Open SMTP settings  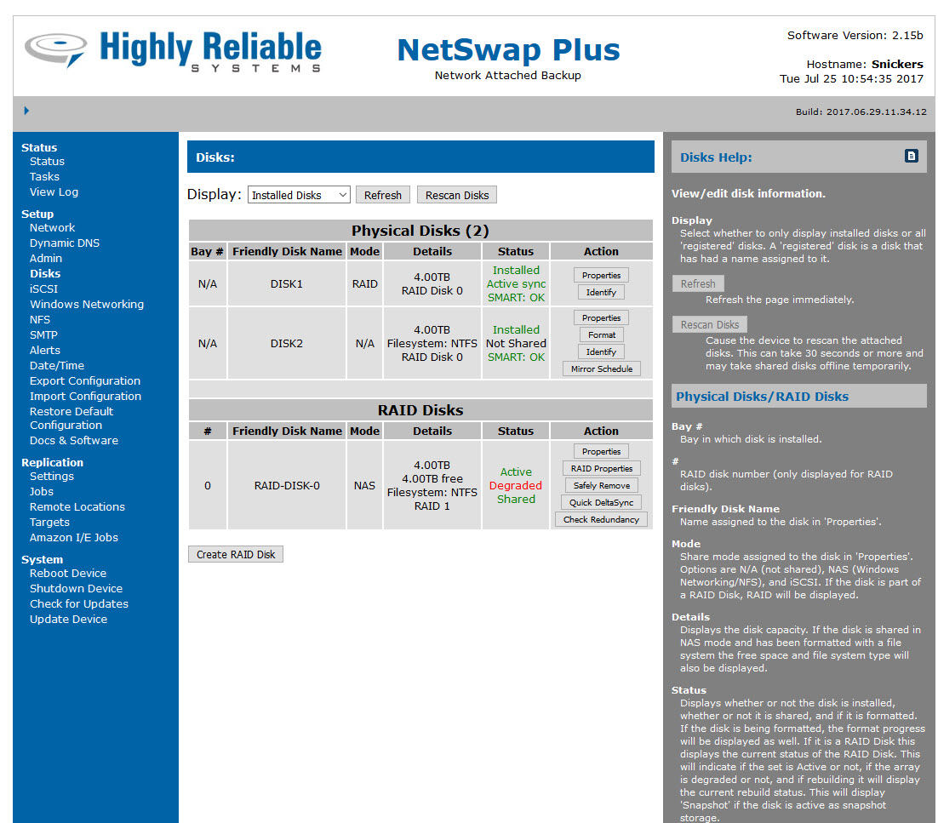pos(43,335)
